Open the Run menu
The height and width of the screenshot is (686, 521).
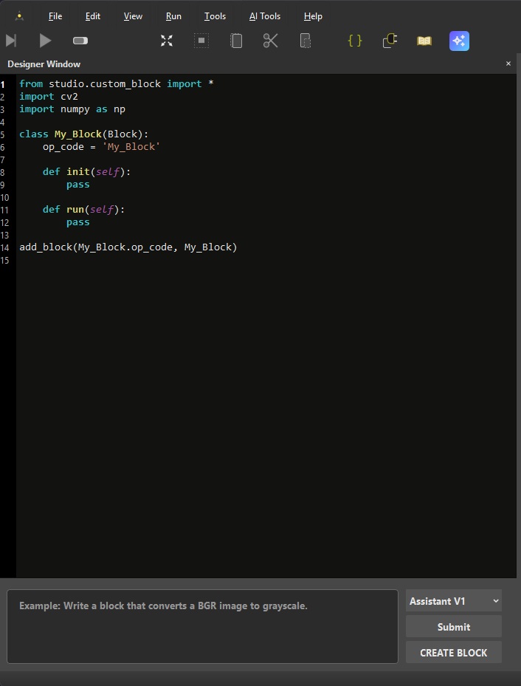(173, 16)
